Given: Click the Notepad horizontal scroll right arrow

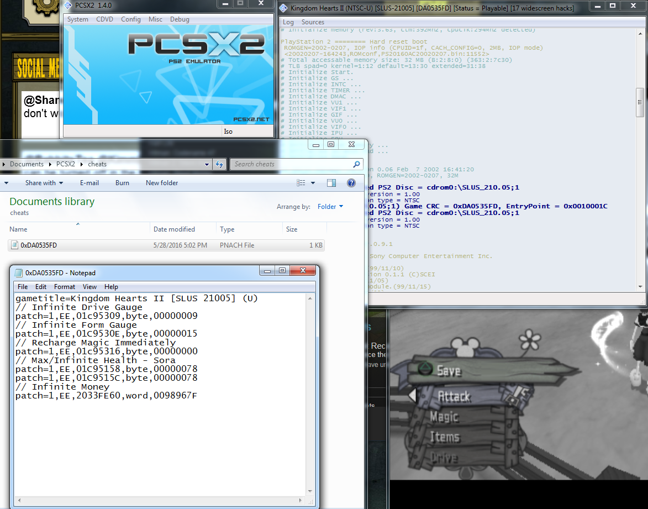Looking at the screenshot, I should [x=301, y=500].
